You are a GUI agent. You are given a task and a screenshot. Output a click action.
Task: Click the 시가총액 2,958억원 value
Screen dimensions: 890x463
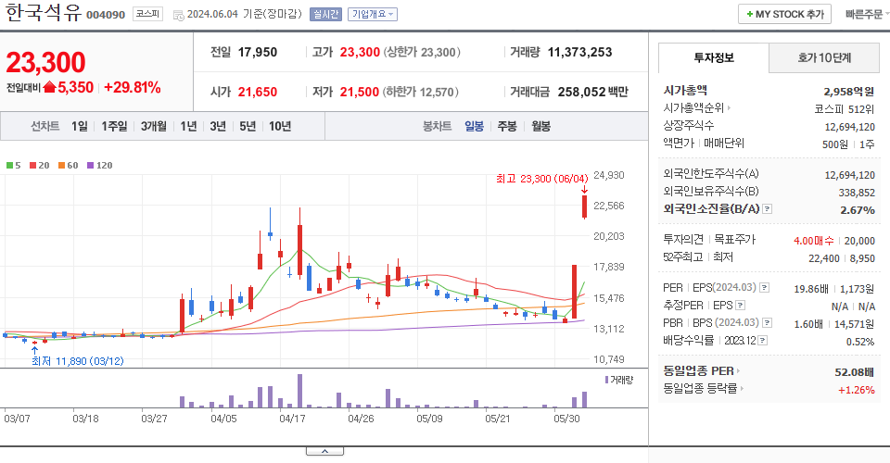848,92
